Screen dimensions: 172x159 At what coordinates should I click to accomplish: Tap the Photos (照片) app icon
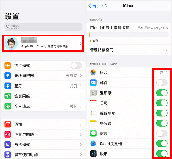click(93, 72)
